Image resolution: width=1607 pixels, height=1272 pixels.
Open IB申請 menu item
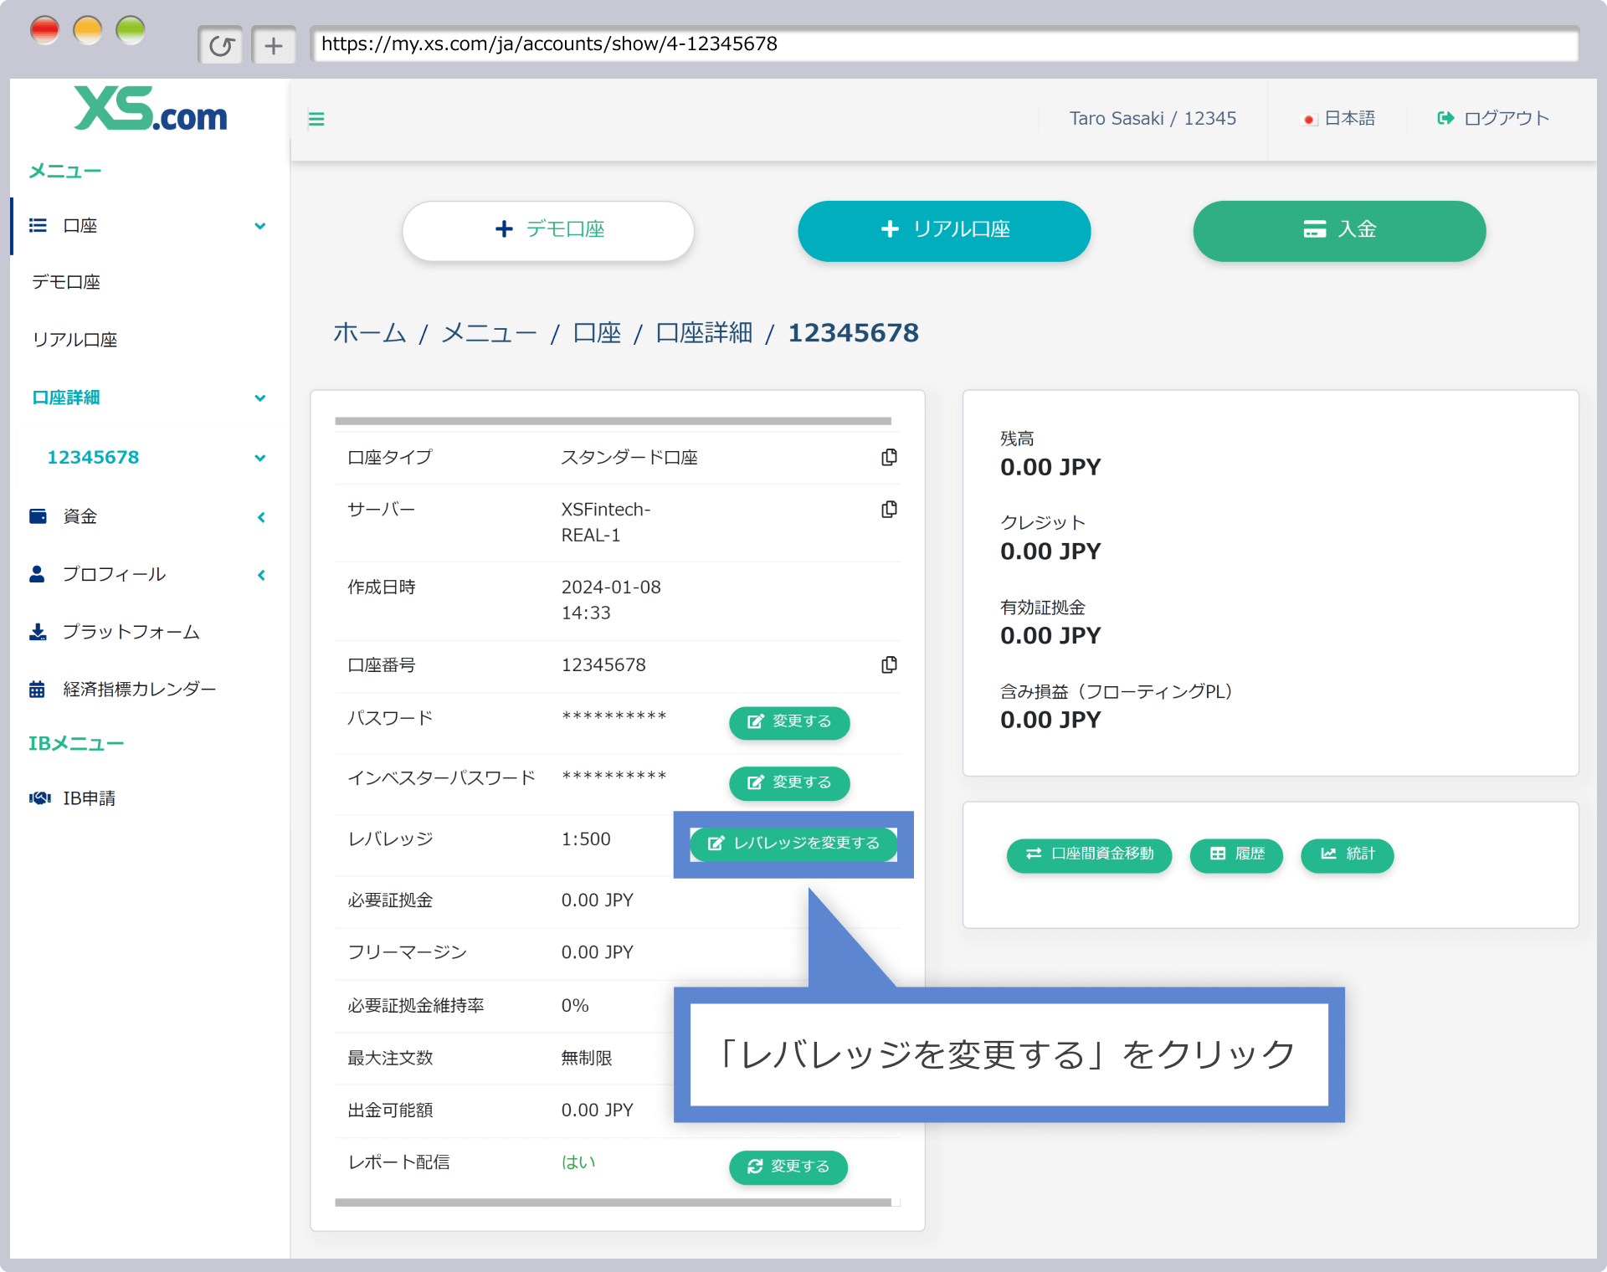90,798
